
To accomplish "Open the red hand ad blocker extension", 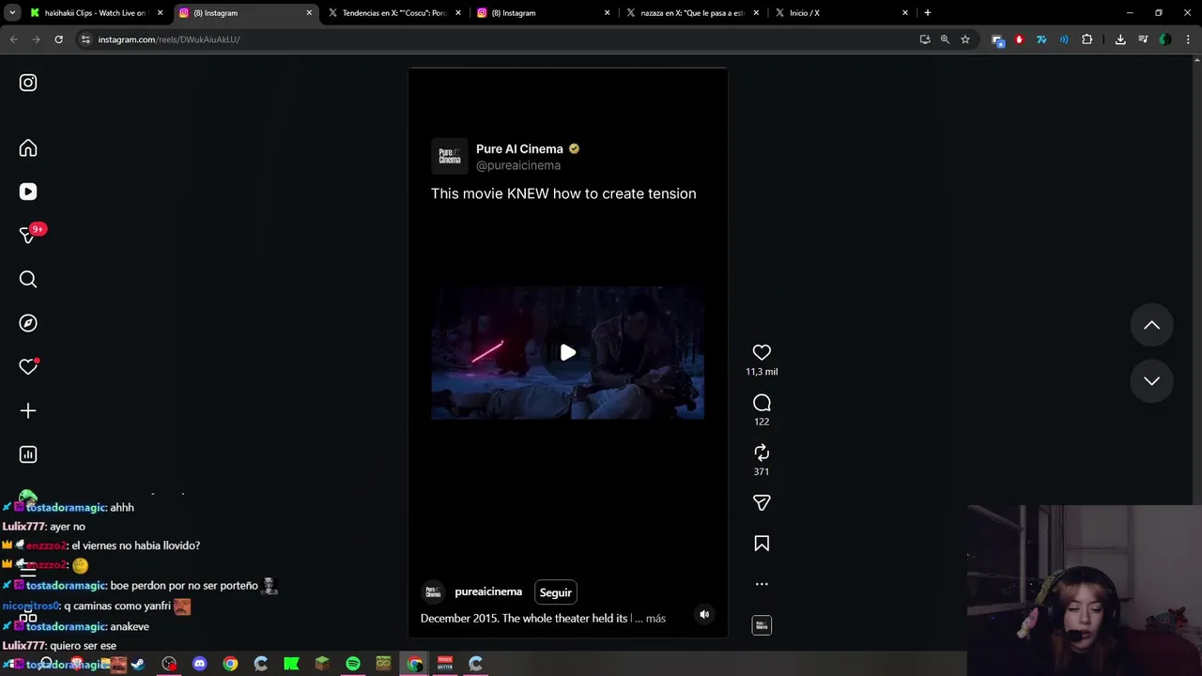I will click(x=1019, y=39).
